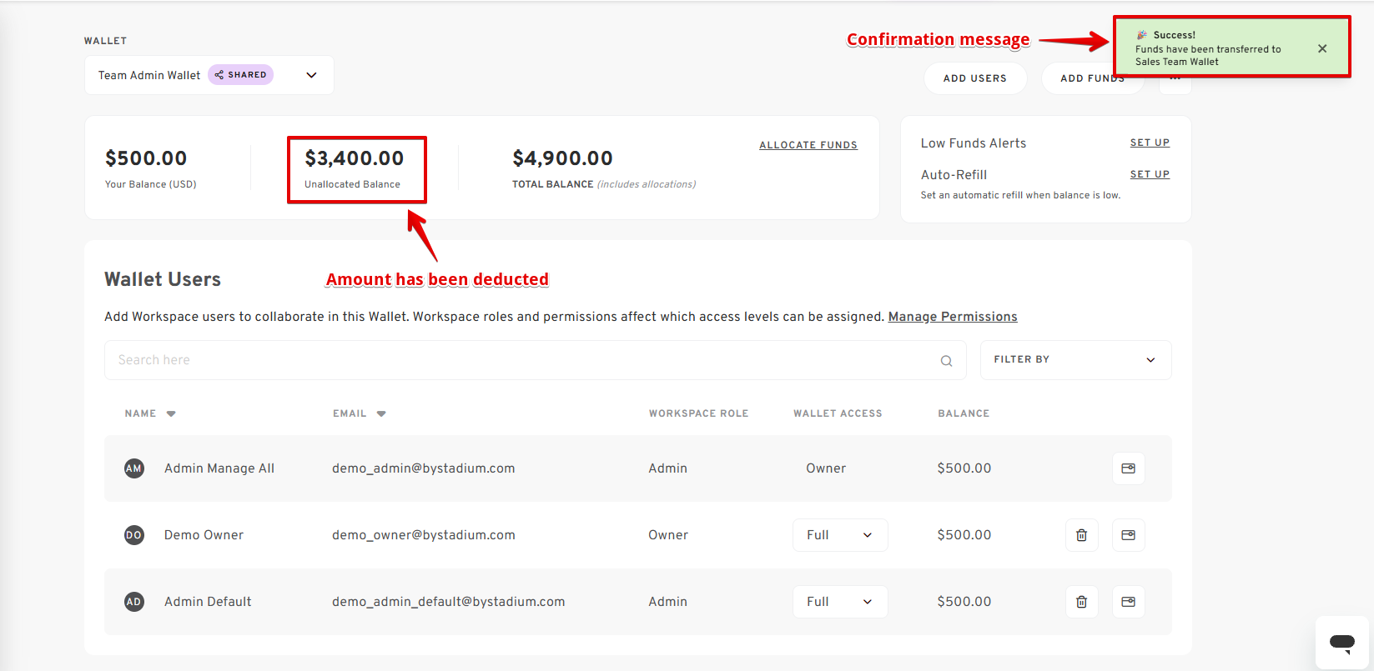Set up Low Funds Alerts
1374x671 pixels.
click(1150, 143)
